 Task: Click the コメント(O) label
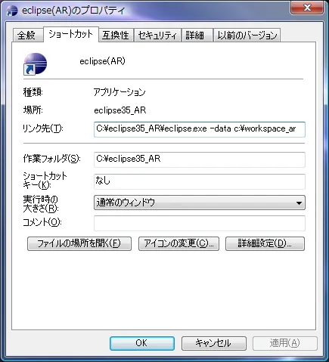point(42,222)
